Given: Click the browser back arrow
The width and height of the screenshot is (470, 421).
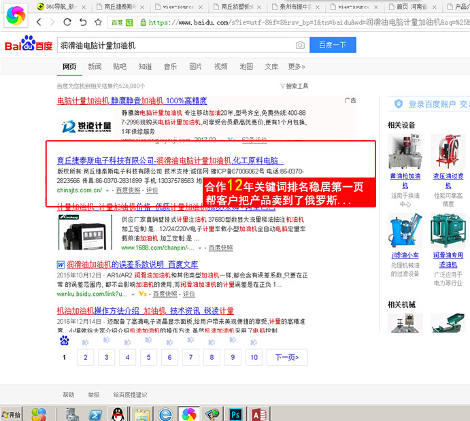Looking at the screenshot, I should tap(39, 22).
